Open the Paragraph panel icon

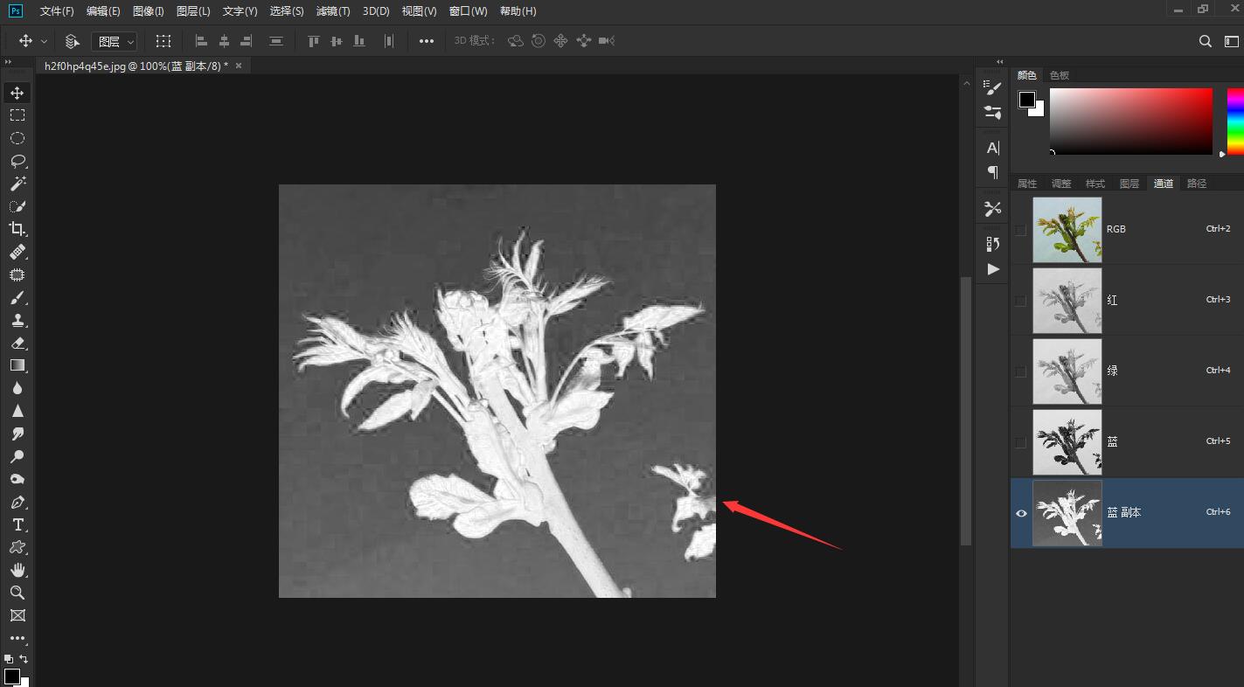pyautogui.click(x=993, y=172)
